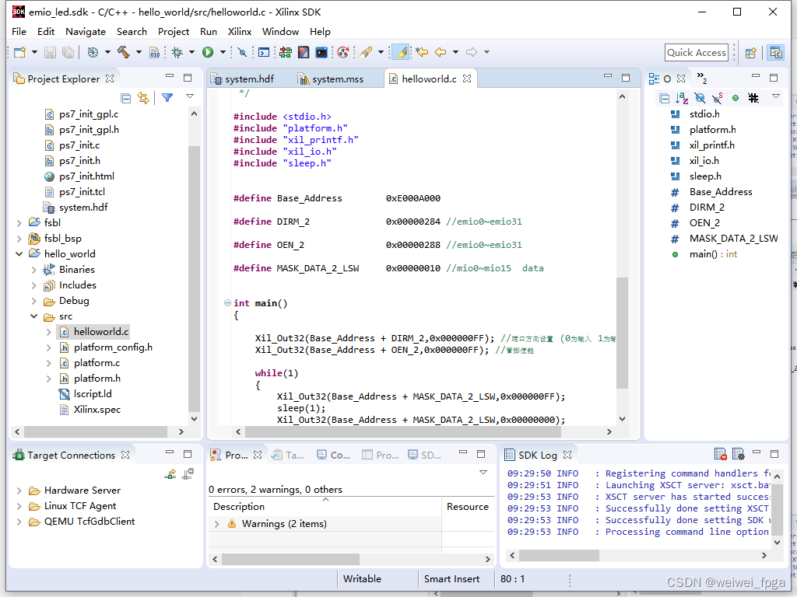Expand the fsbl_bsp project node

[x=19, y=239]
